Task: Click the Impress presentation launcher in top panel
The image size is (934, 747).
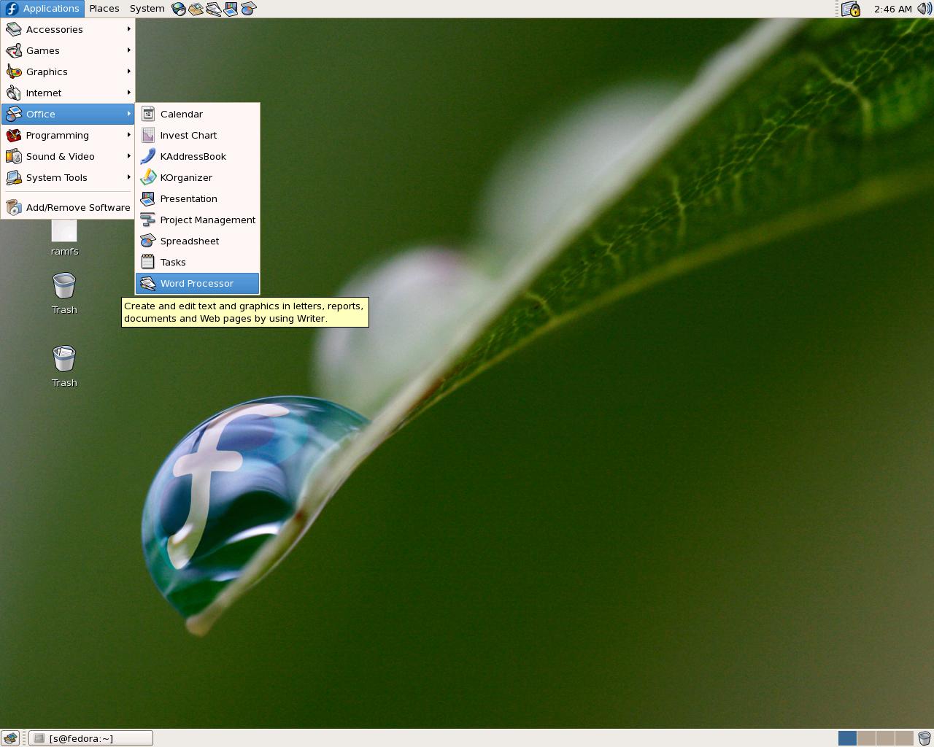Action: 231,9
